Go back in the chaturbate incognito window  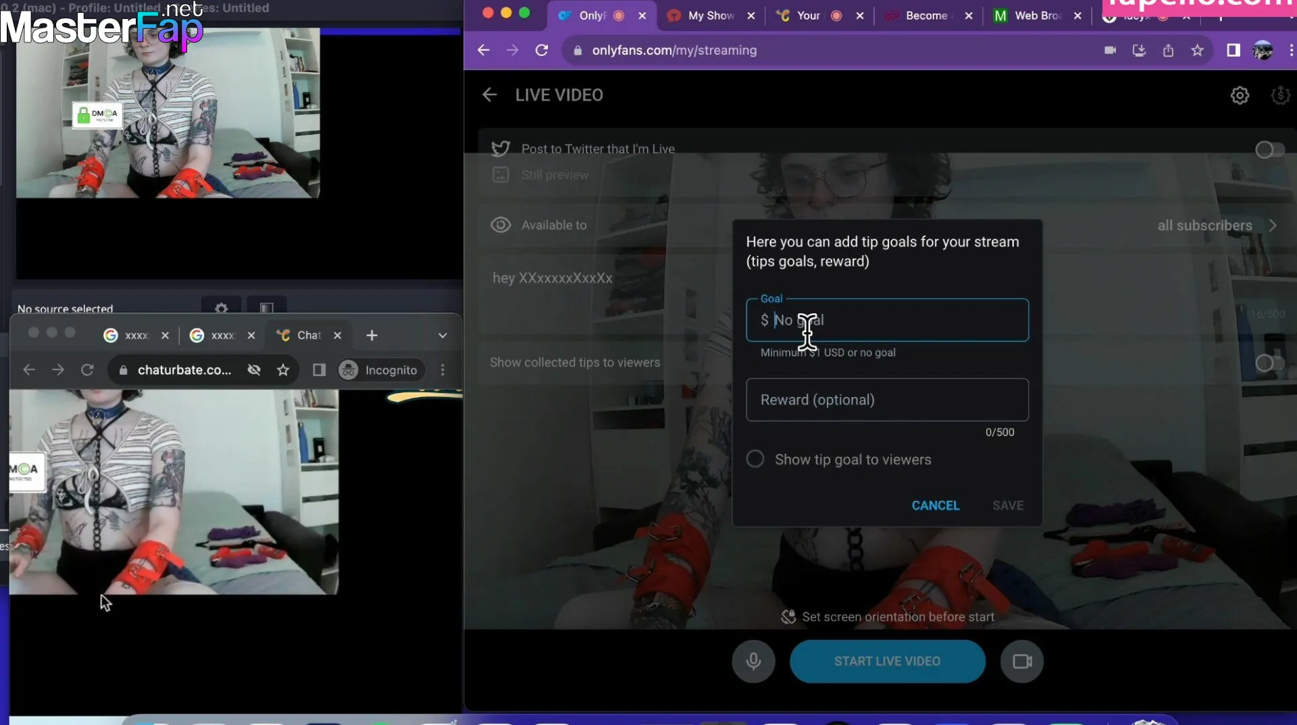tap(29, 370)
